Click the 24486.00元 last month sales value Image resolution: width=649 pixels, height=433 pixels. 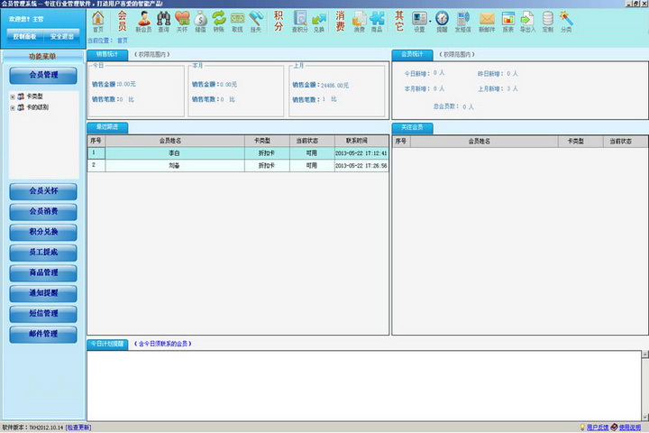[x=334, y=86]
